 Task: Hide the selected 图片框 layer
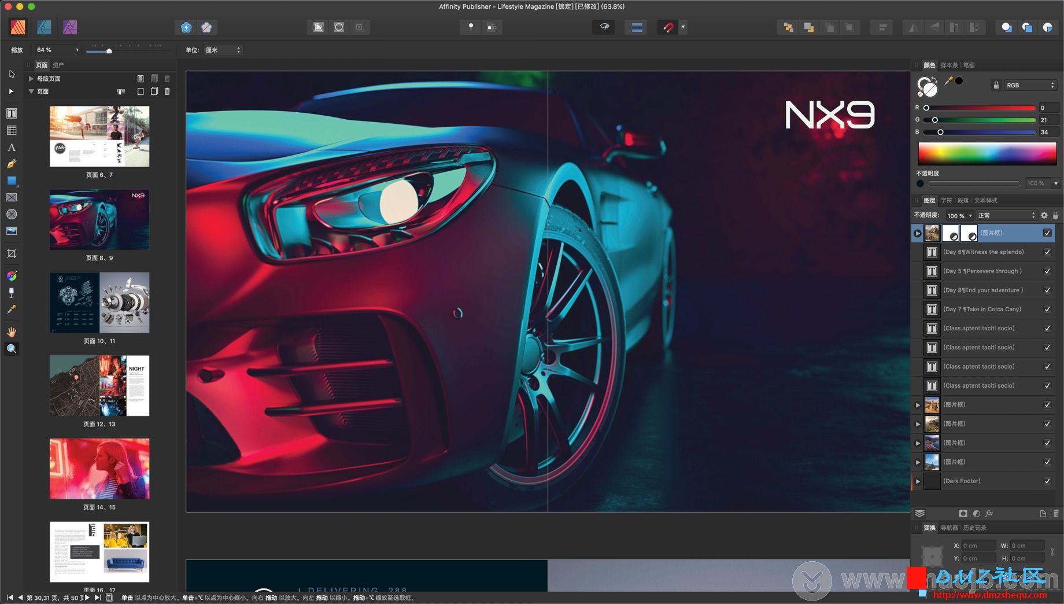[x=1047, y=233]
